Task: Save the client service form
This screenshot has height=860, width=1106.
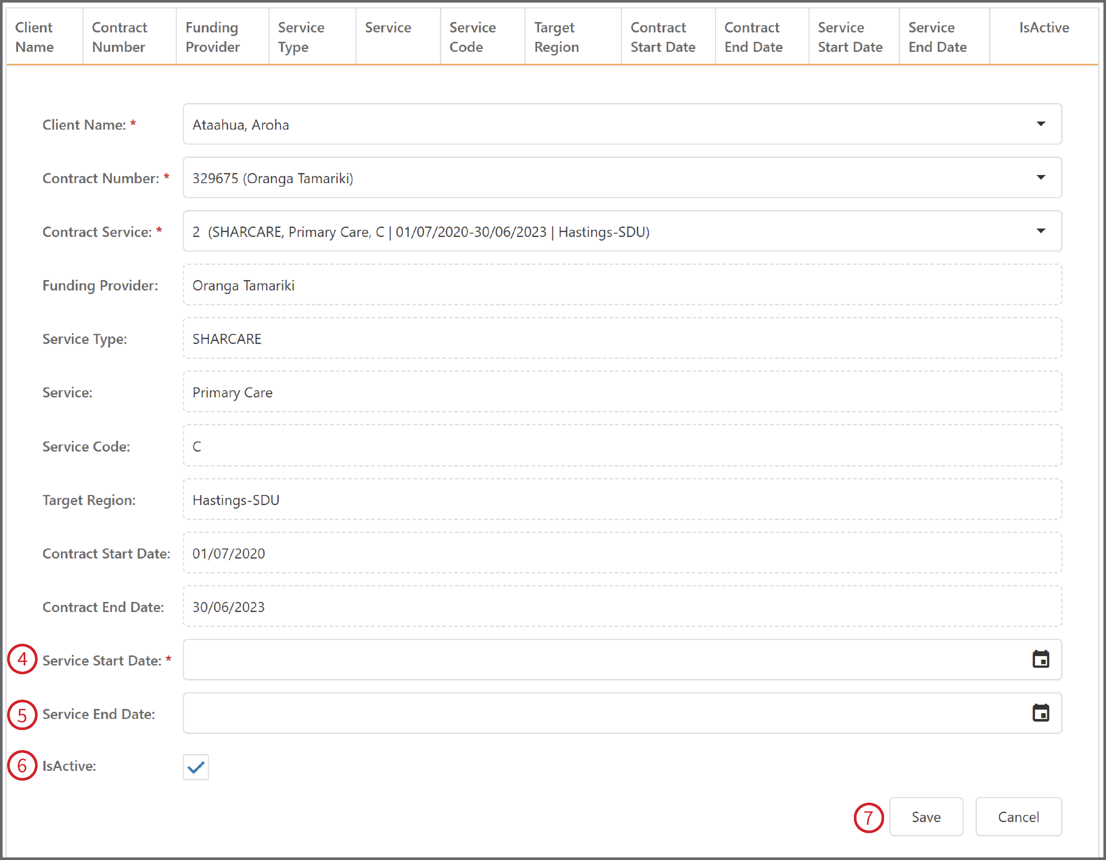Action: click(x=926, y=817)
